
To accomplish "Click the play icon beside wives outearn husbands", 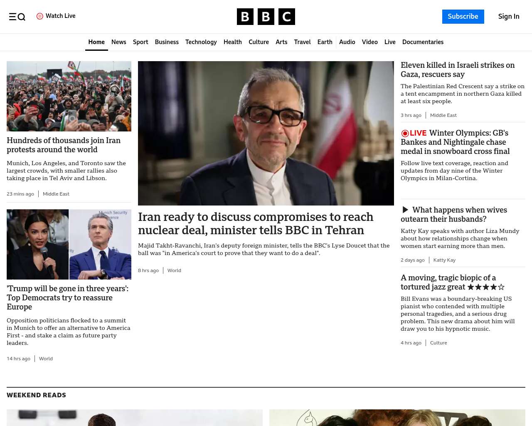I will tap(405, 210).
